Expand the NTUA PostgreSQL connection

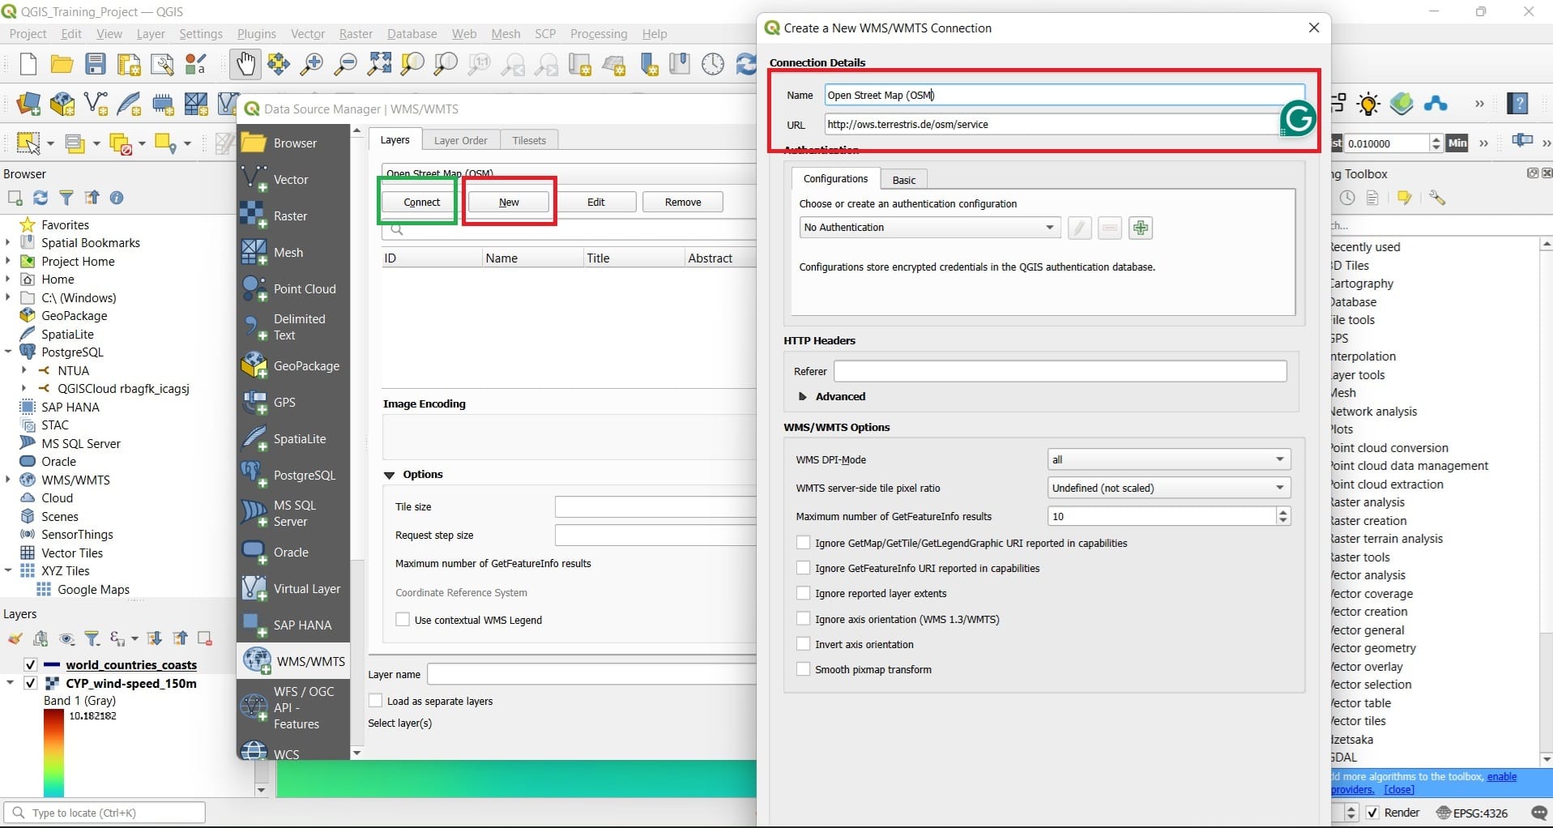pos(24,370)
